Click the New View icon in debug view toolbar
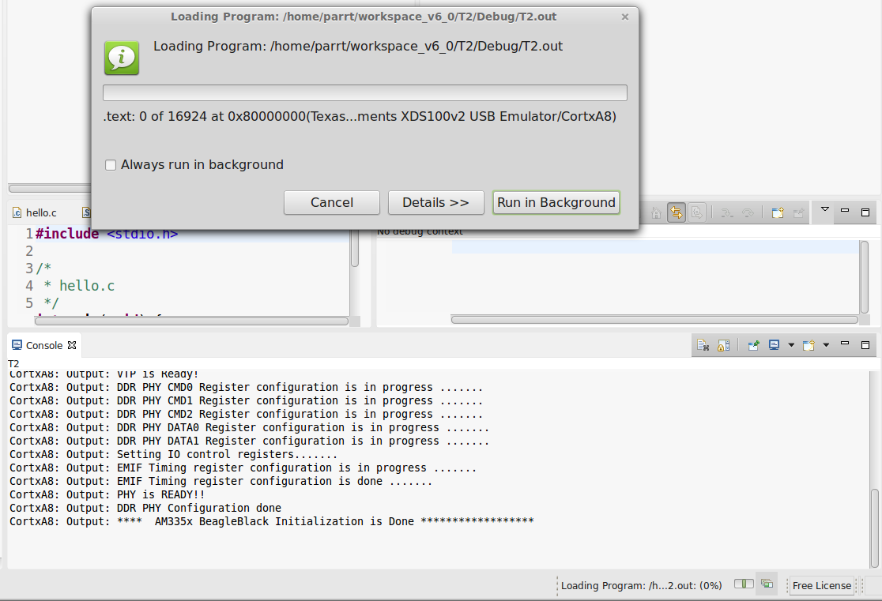The height and width of the screenshot is (601, 882). click(778, 213)
